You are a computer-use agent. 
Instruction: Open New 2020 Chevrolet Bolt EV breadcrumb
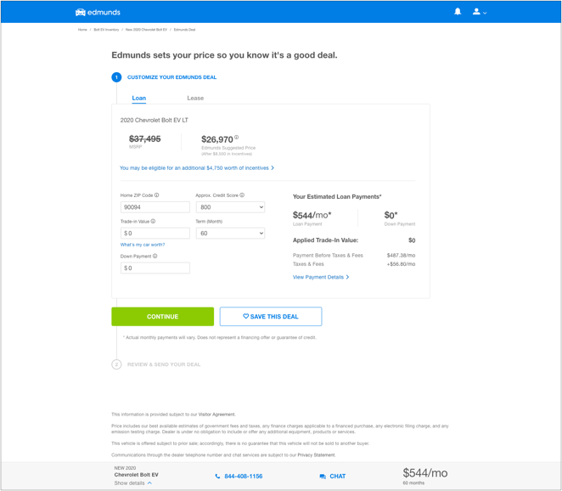click(x=146, y=30)
